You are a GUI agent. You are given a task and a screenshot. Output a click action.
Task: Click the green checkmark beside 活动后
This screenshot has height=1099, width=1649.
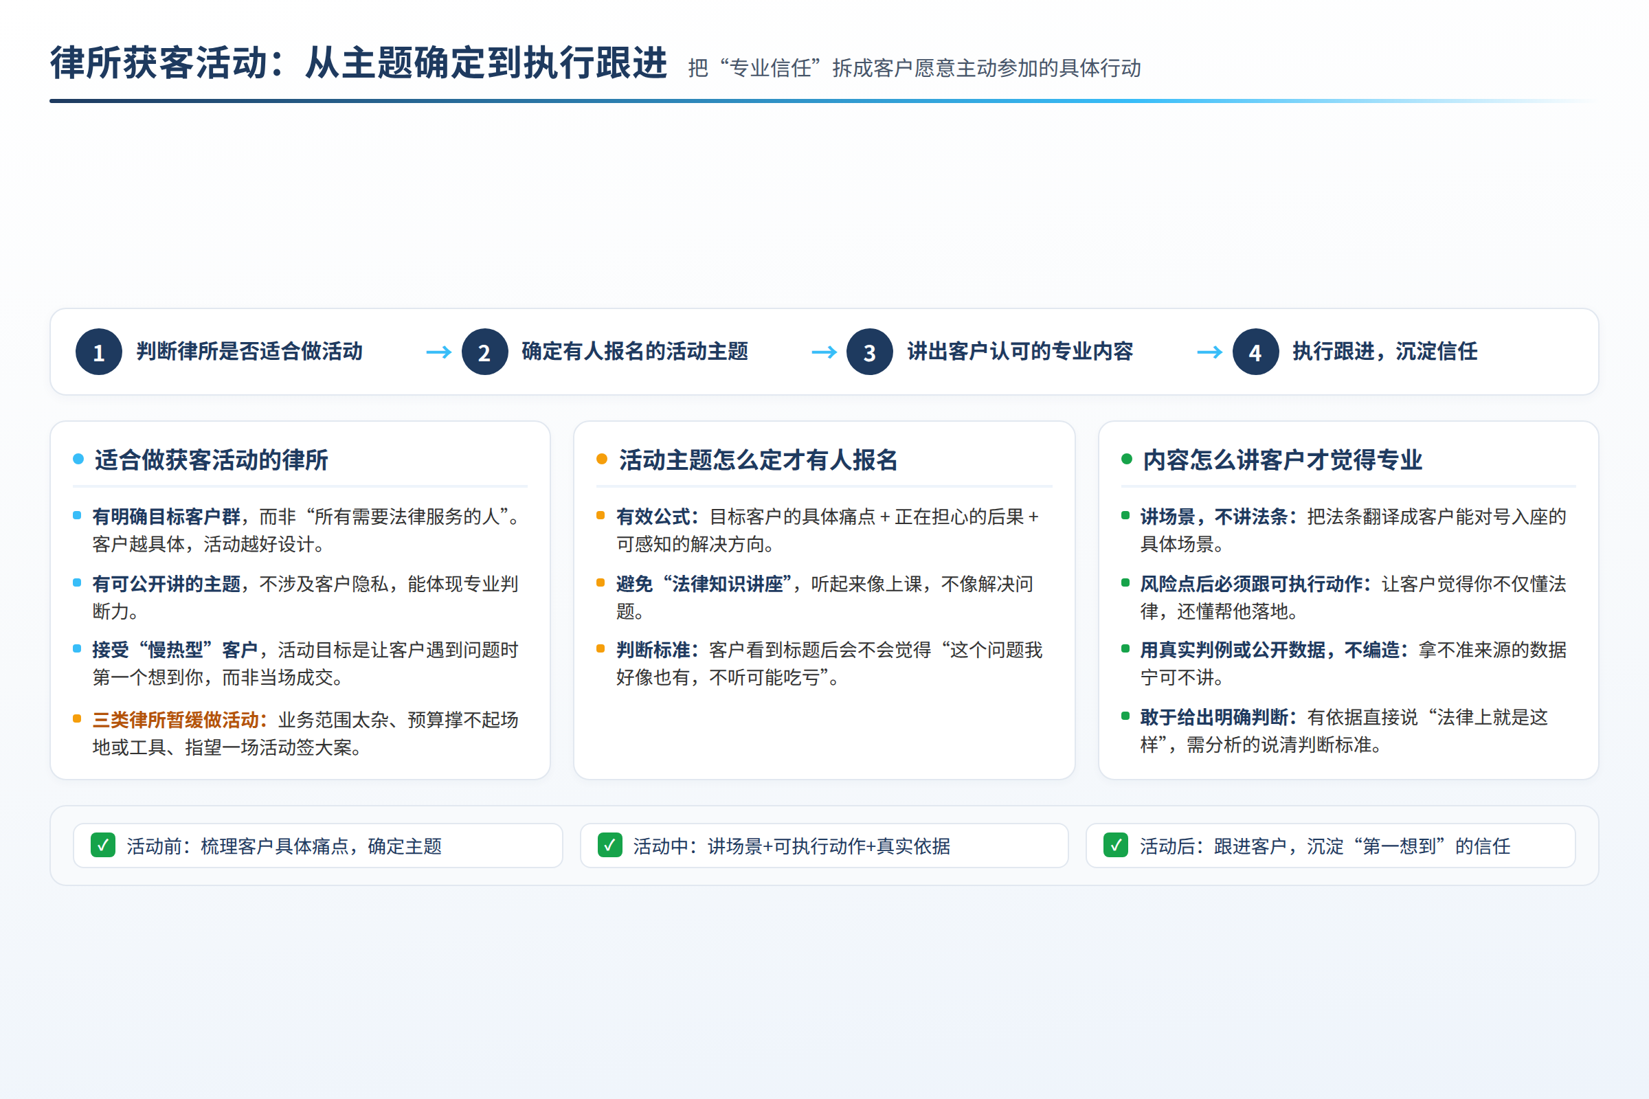(x=1115, y=846)
